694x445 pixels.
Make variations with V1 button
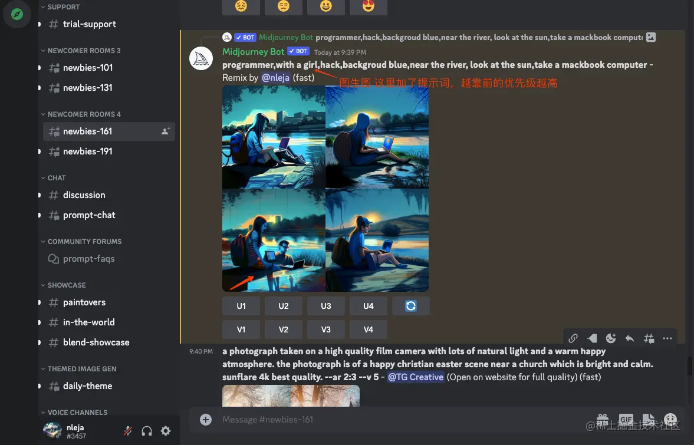(x=241, y=329)
